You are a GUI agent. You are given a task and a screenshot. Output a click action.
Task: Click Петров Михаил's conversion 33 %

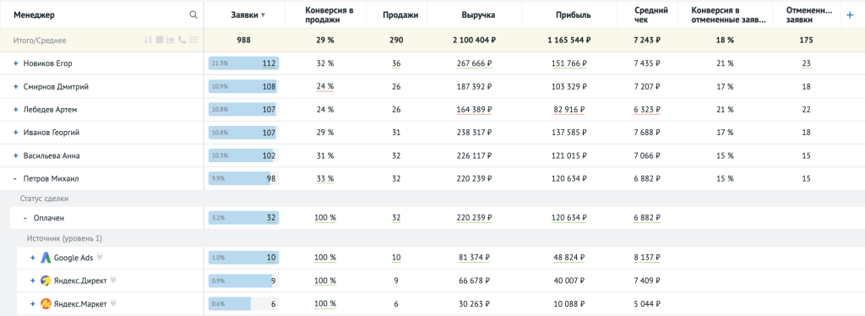(x=325, y=179)
